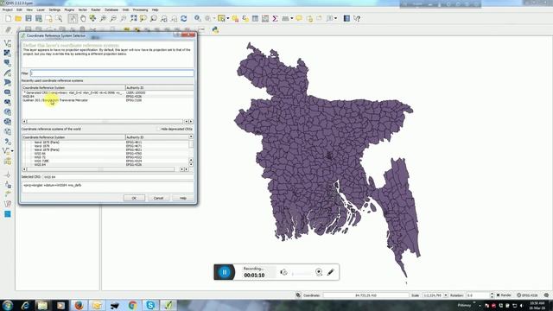Screen dimensions: 553x311
Task: Open the Raster menu
Action: coord(96,10)
